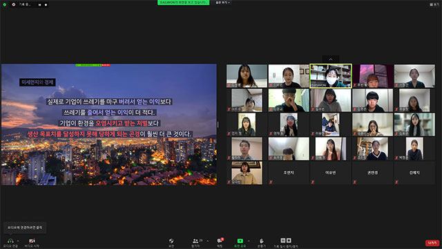
Task: Expand the arrow next to Participants
Action: click(x=208, y=241)
